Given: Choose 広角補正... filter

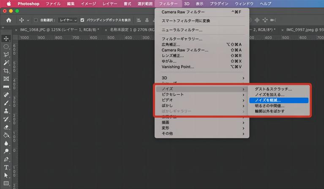Looking at the screenshot, I should click(x=202, y=44).
